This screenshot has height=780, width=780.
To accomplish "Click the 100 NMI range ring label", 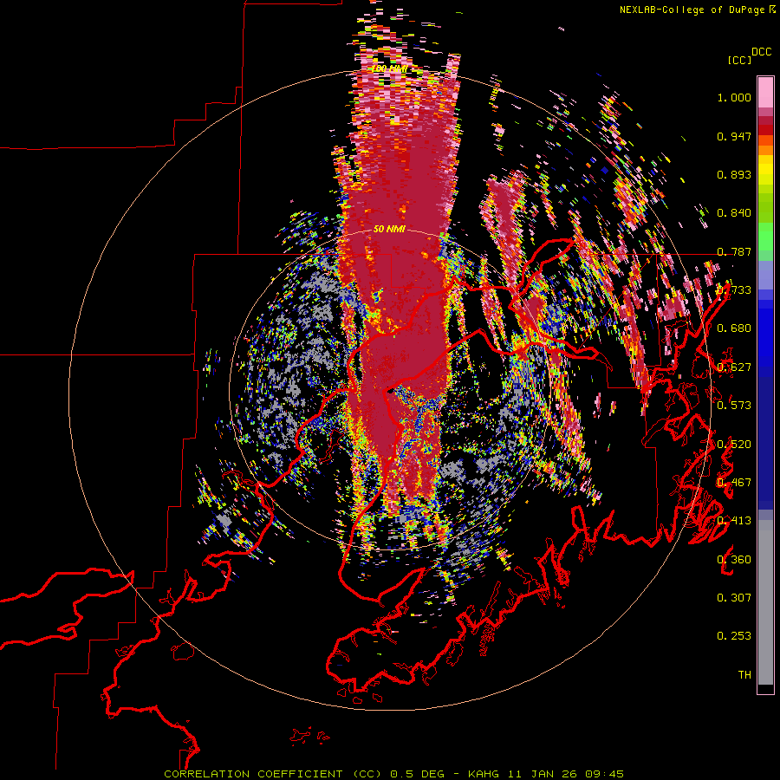I will [x=390, y=68].
